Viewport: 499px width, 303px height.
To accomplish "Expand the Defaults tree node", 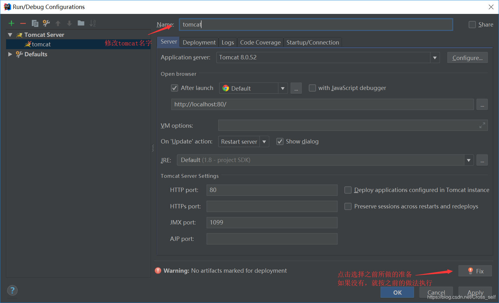I will [10, 54].
